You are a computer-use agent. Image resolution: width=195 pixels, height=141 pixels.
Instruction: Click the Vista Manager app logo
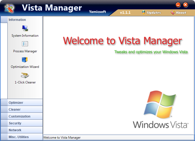(x=10, y=8)
